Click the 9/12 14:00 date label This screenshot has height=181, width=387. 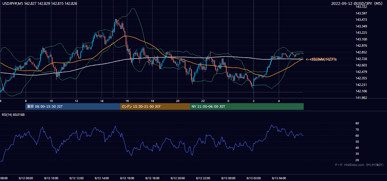tap(102, 178)
